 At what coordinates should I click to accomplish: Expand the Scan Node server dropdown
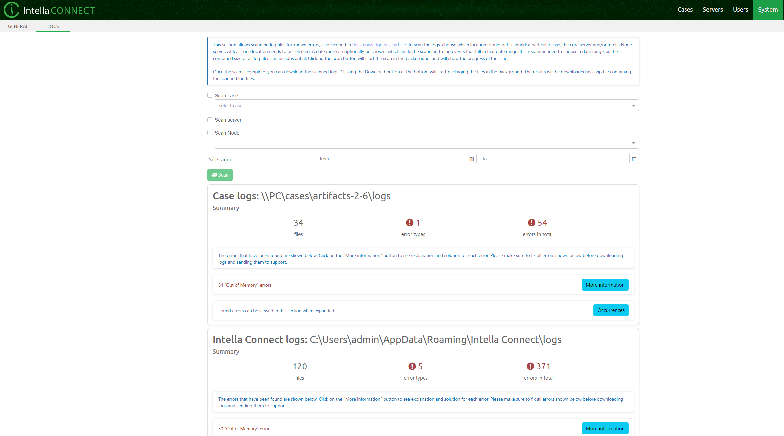pyautogui.click(x=426, y=143)
